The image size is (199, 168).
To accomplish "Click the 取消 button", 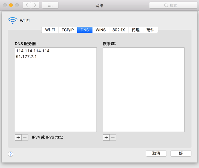I will (156, 153).
